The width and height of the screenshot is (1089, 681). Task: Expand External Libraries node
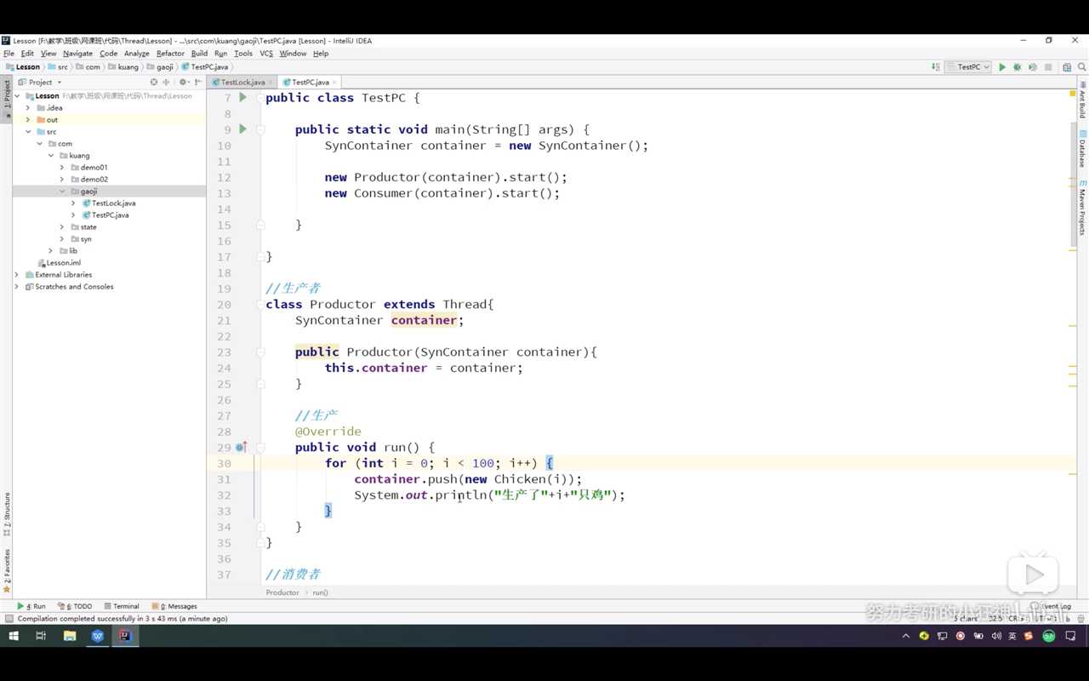[x=17, y=275]
